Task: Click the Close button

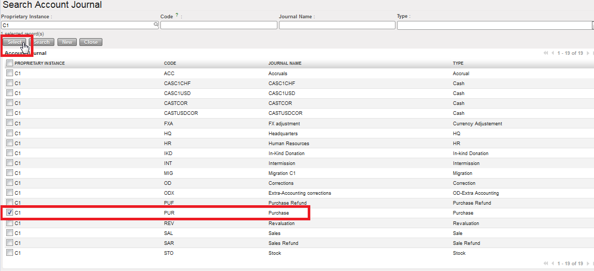Action: point(91,42)
